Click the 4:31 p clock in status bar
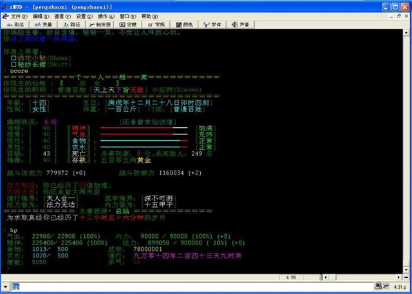This screenshot has height=294, width=412. pyautogui.click(x=400, y=286)
